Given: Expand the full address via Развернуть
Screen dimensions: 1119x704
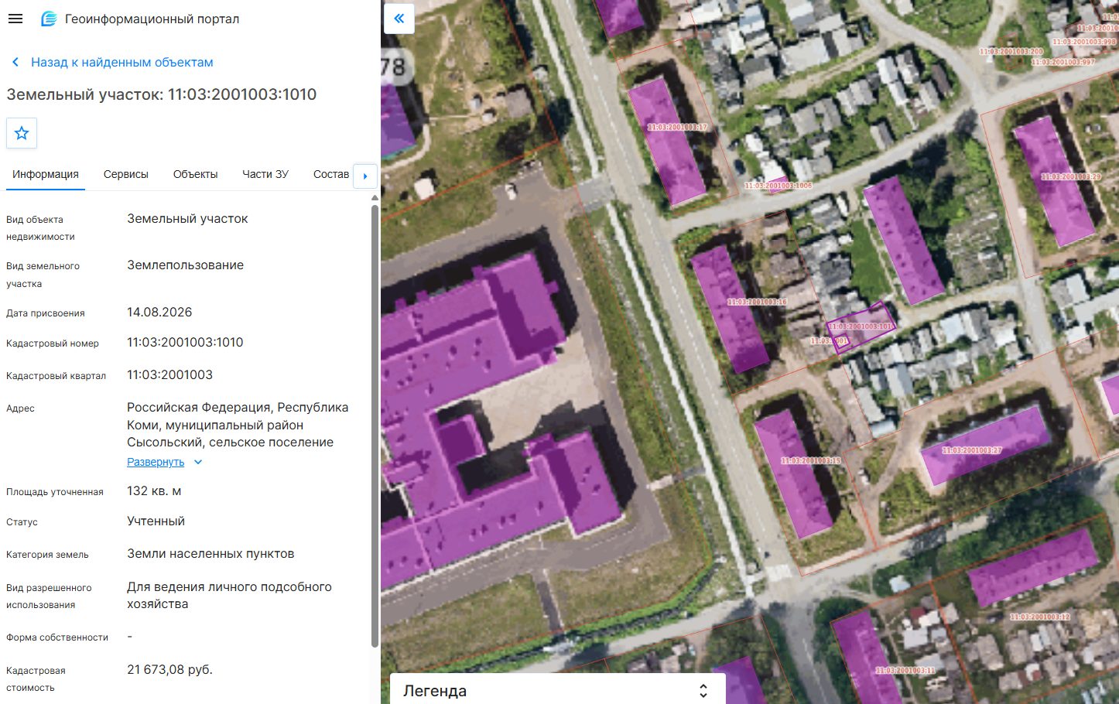Looking at the screenshot, I should click(x=156, y=462).
